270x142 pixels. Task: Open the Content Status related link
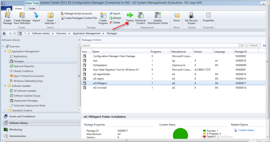pyautogui.click(x=246, y=130)
